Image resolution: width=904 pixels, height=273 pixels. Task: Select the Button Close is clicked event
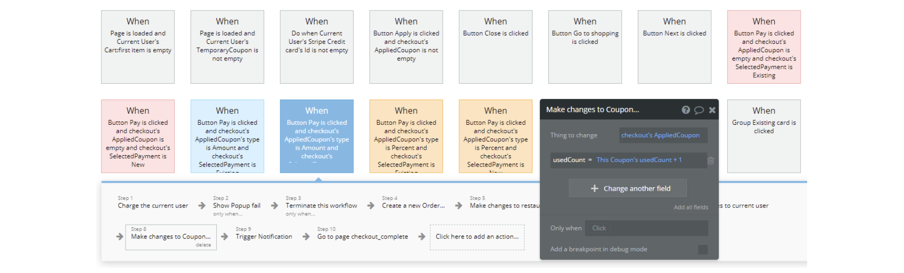click(x=495, y=47)
